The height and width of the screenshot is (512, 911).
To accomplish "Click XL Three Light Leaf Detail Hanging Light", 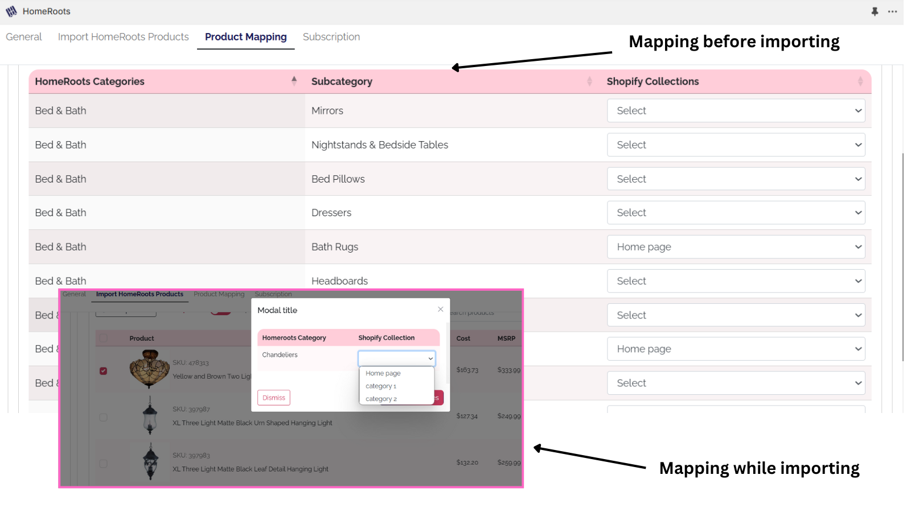I will coord(251,469).
